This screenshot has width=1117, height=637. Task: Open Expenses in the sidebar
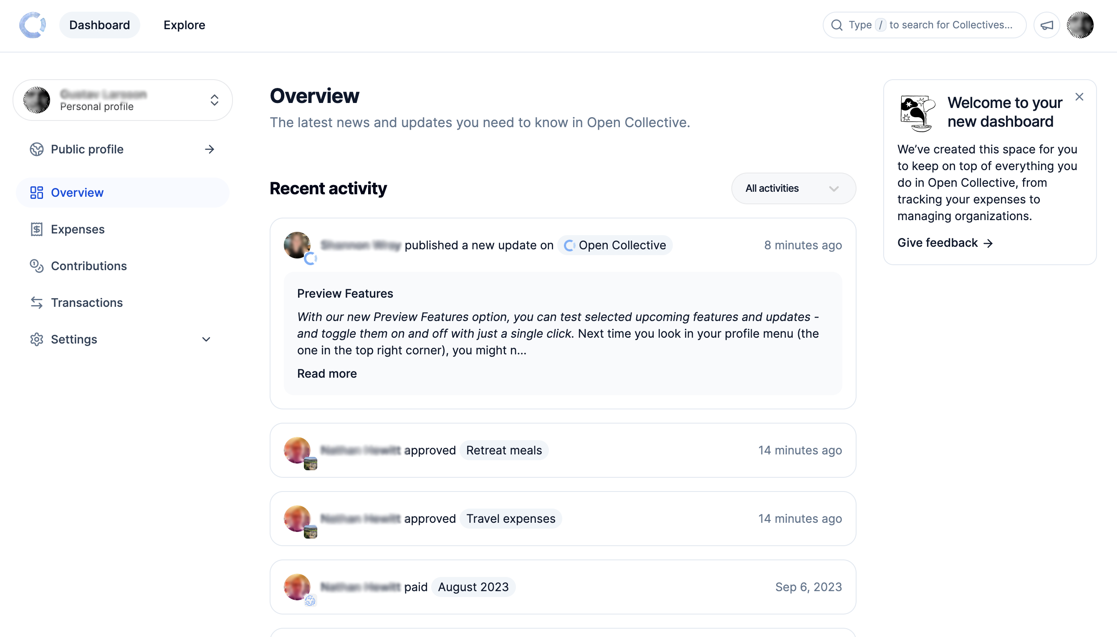tap(78, 229)
